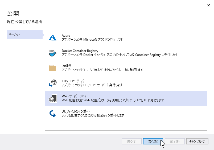Click the 戻る(B) button
The width and height of the screenshot is (214, 150).
131,141
